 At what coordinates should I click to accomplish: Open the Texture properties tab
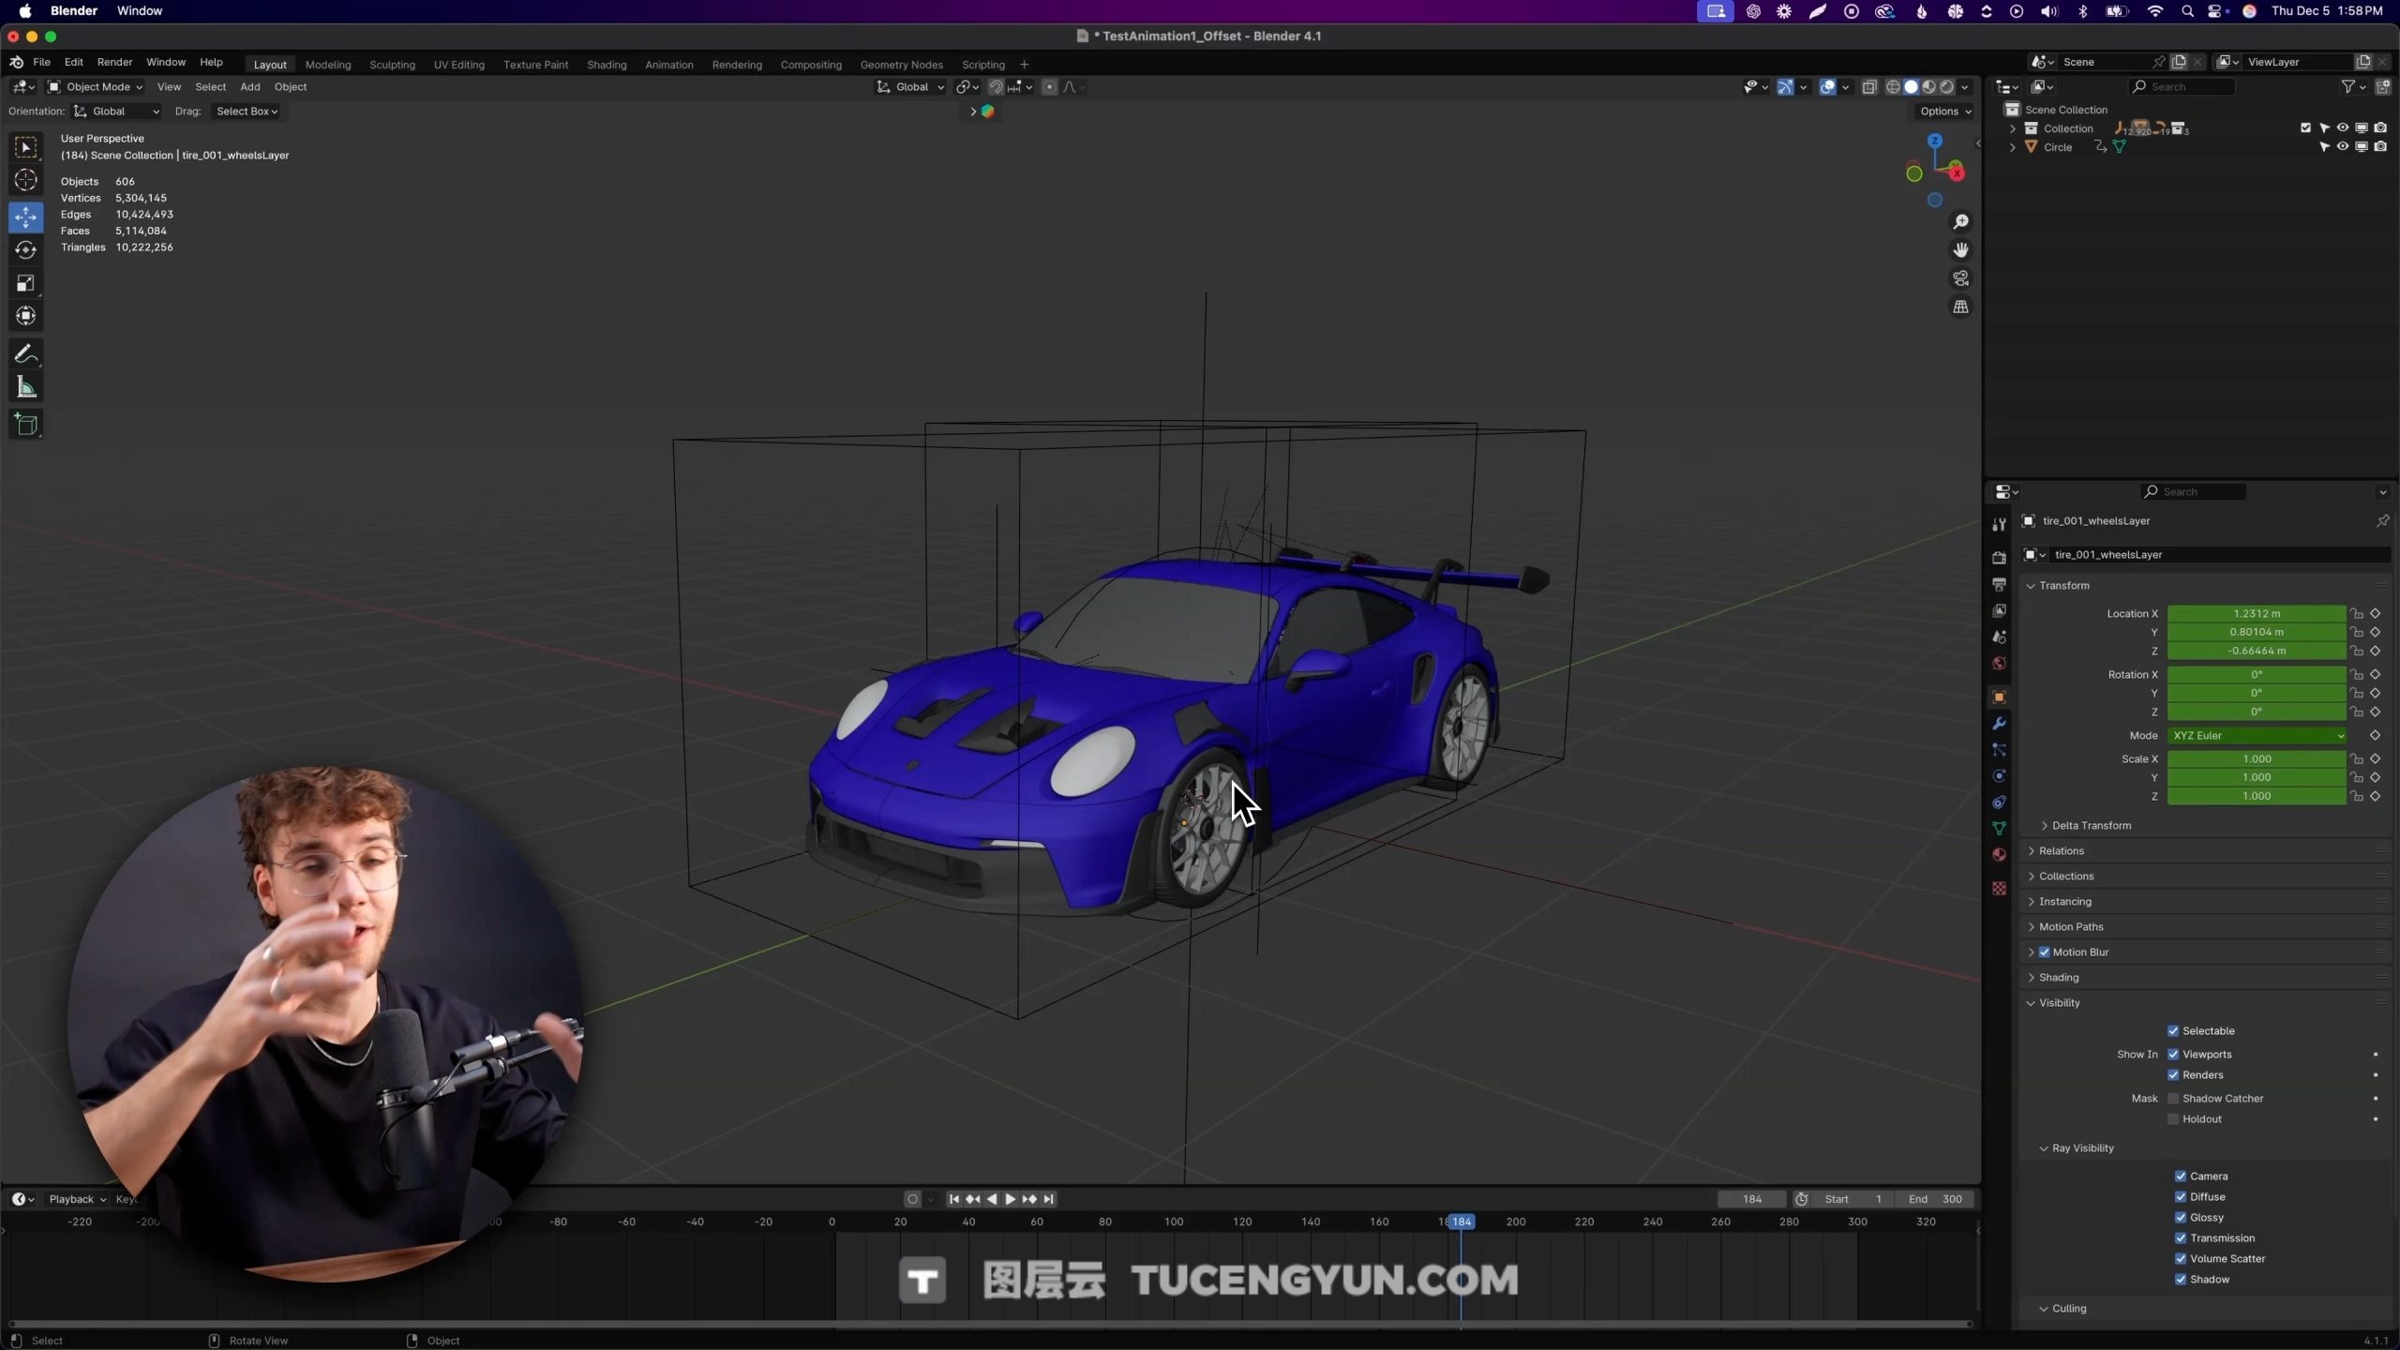[1999, 888]
